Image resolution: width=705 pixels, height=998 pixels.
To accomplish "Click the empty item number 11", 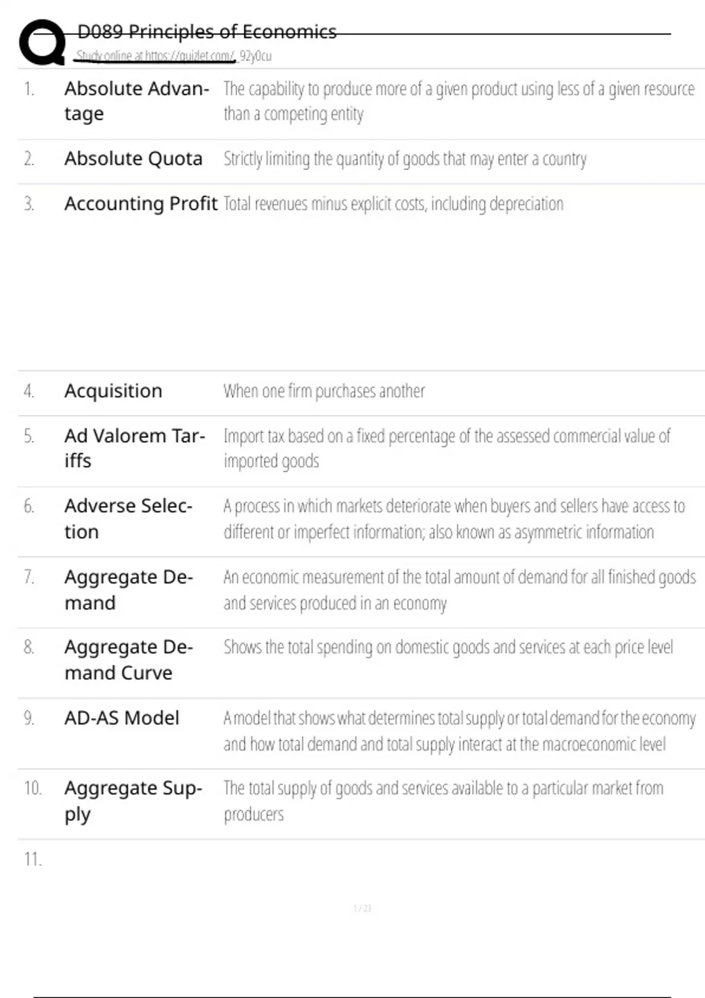I will (33, 859).
